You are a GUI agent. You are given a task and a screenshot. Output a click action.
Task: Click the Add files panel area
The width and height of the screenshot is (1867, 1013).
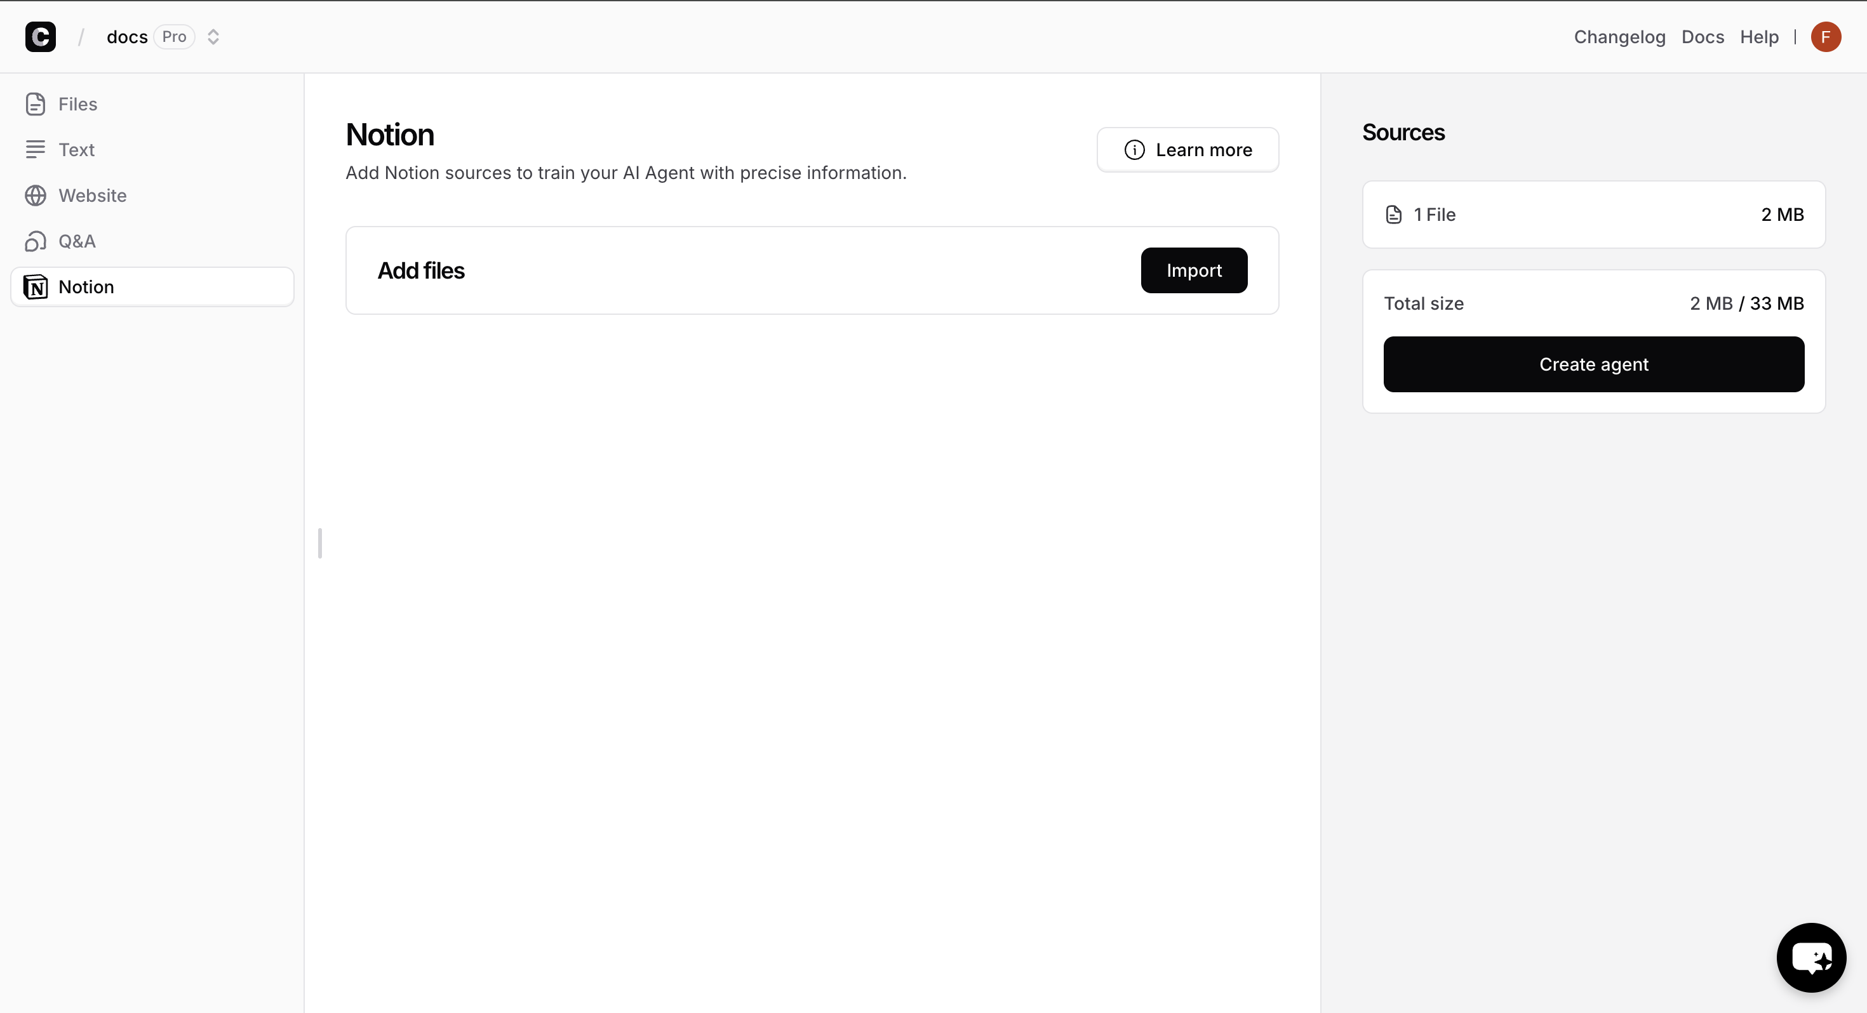[x=725, y=270]
